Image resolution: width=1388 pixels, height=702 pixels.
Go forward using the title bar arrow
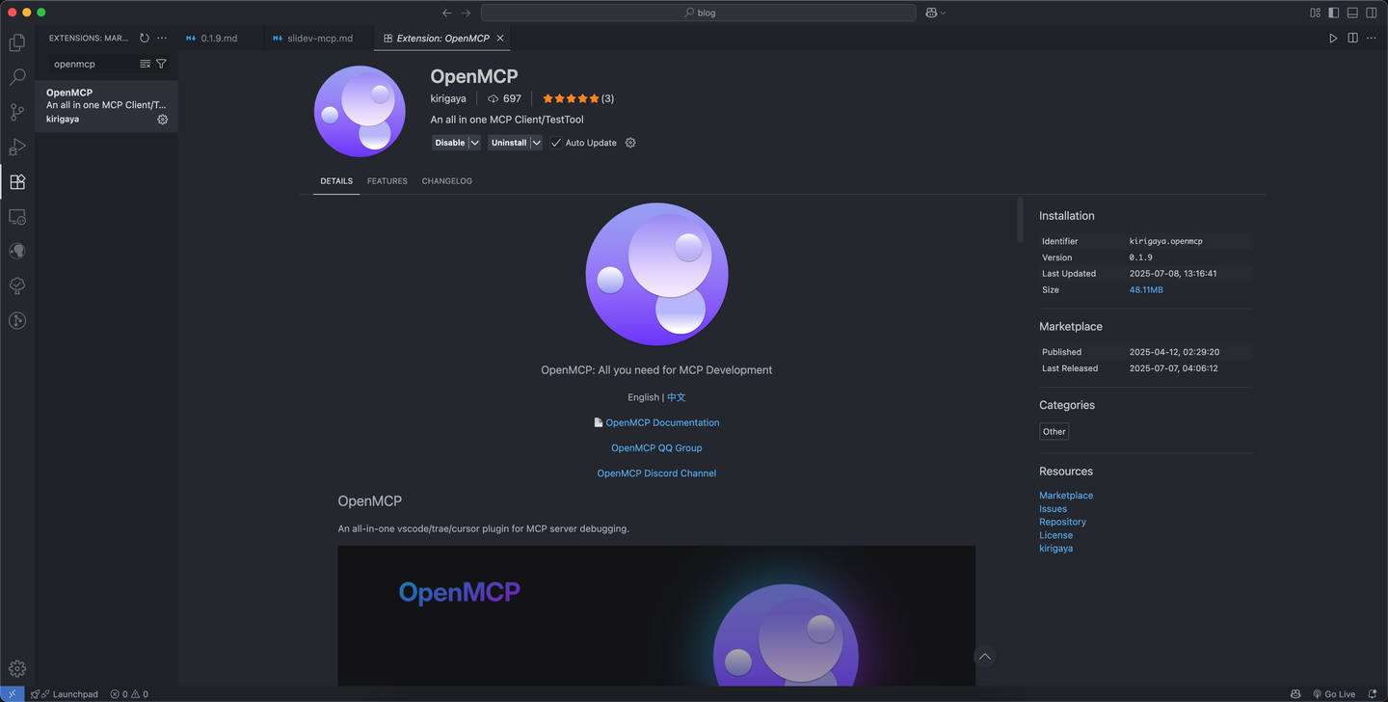[x=467, y=13]
